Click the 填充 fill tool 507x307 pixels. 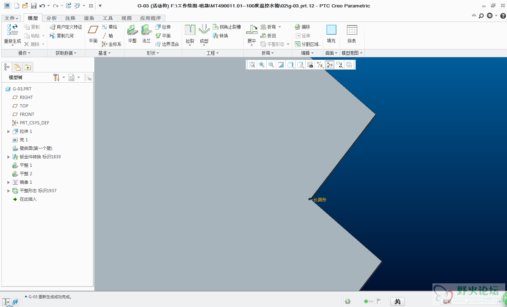pos(331,34)
